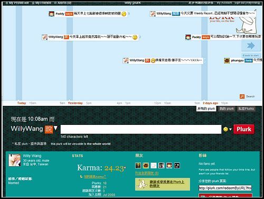Click the fourth friend avatar thumbnail
This screenshot has width=264, height=199.
[162, 166]
